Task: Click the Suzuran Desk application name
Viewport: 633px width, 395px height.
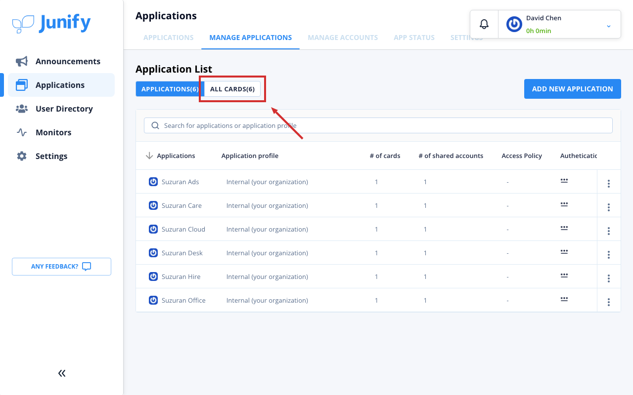Action: [x=182, y=253]
